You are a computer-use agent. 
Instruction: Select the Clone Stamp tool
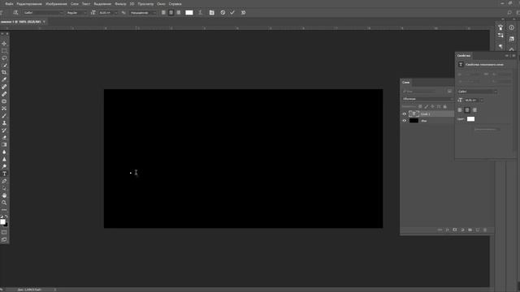click(4, 123)
